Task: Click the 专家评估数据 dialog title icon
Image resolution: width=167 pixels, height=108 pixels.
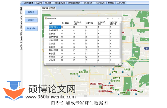Action: pos(46,19)
